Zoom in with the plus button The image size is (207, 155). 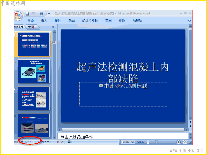(x=178, y=142)
